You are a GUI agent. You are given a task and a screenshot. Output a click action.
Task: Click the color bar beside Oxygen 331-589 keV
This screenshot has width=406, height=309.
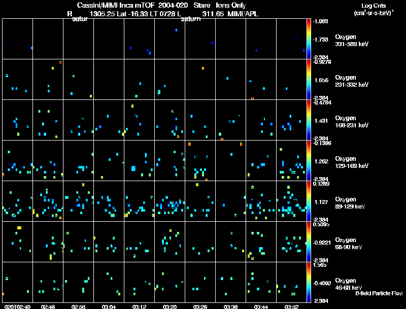309,39
